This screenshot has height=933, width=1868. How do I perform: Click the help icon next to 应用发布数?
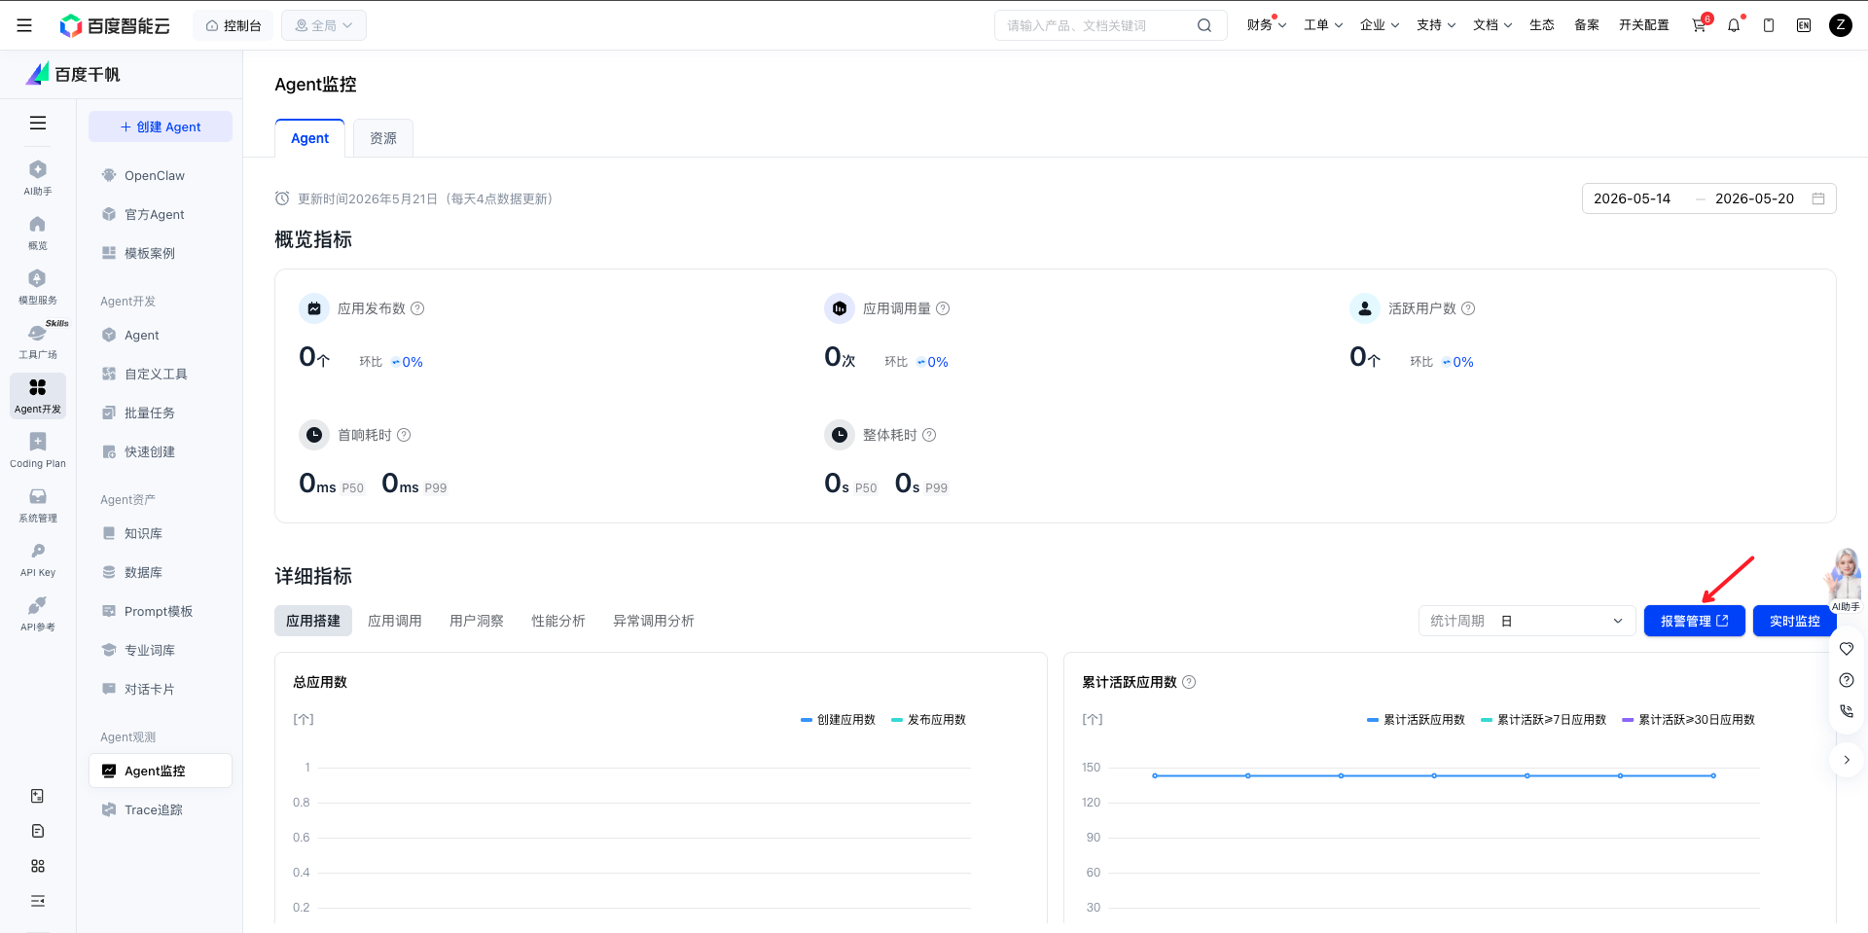coord(417,308)
